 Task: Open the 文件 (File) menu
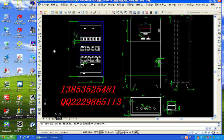tap(45, 4)
